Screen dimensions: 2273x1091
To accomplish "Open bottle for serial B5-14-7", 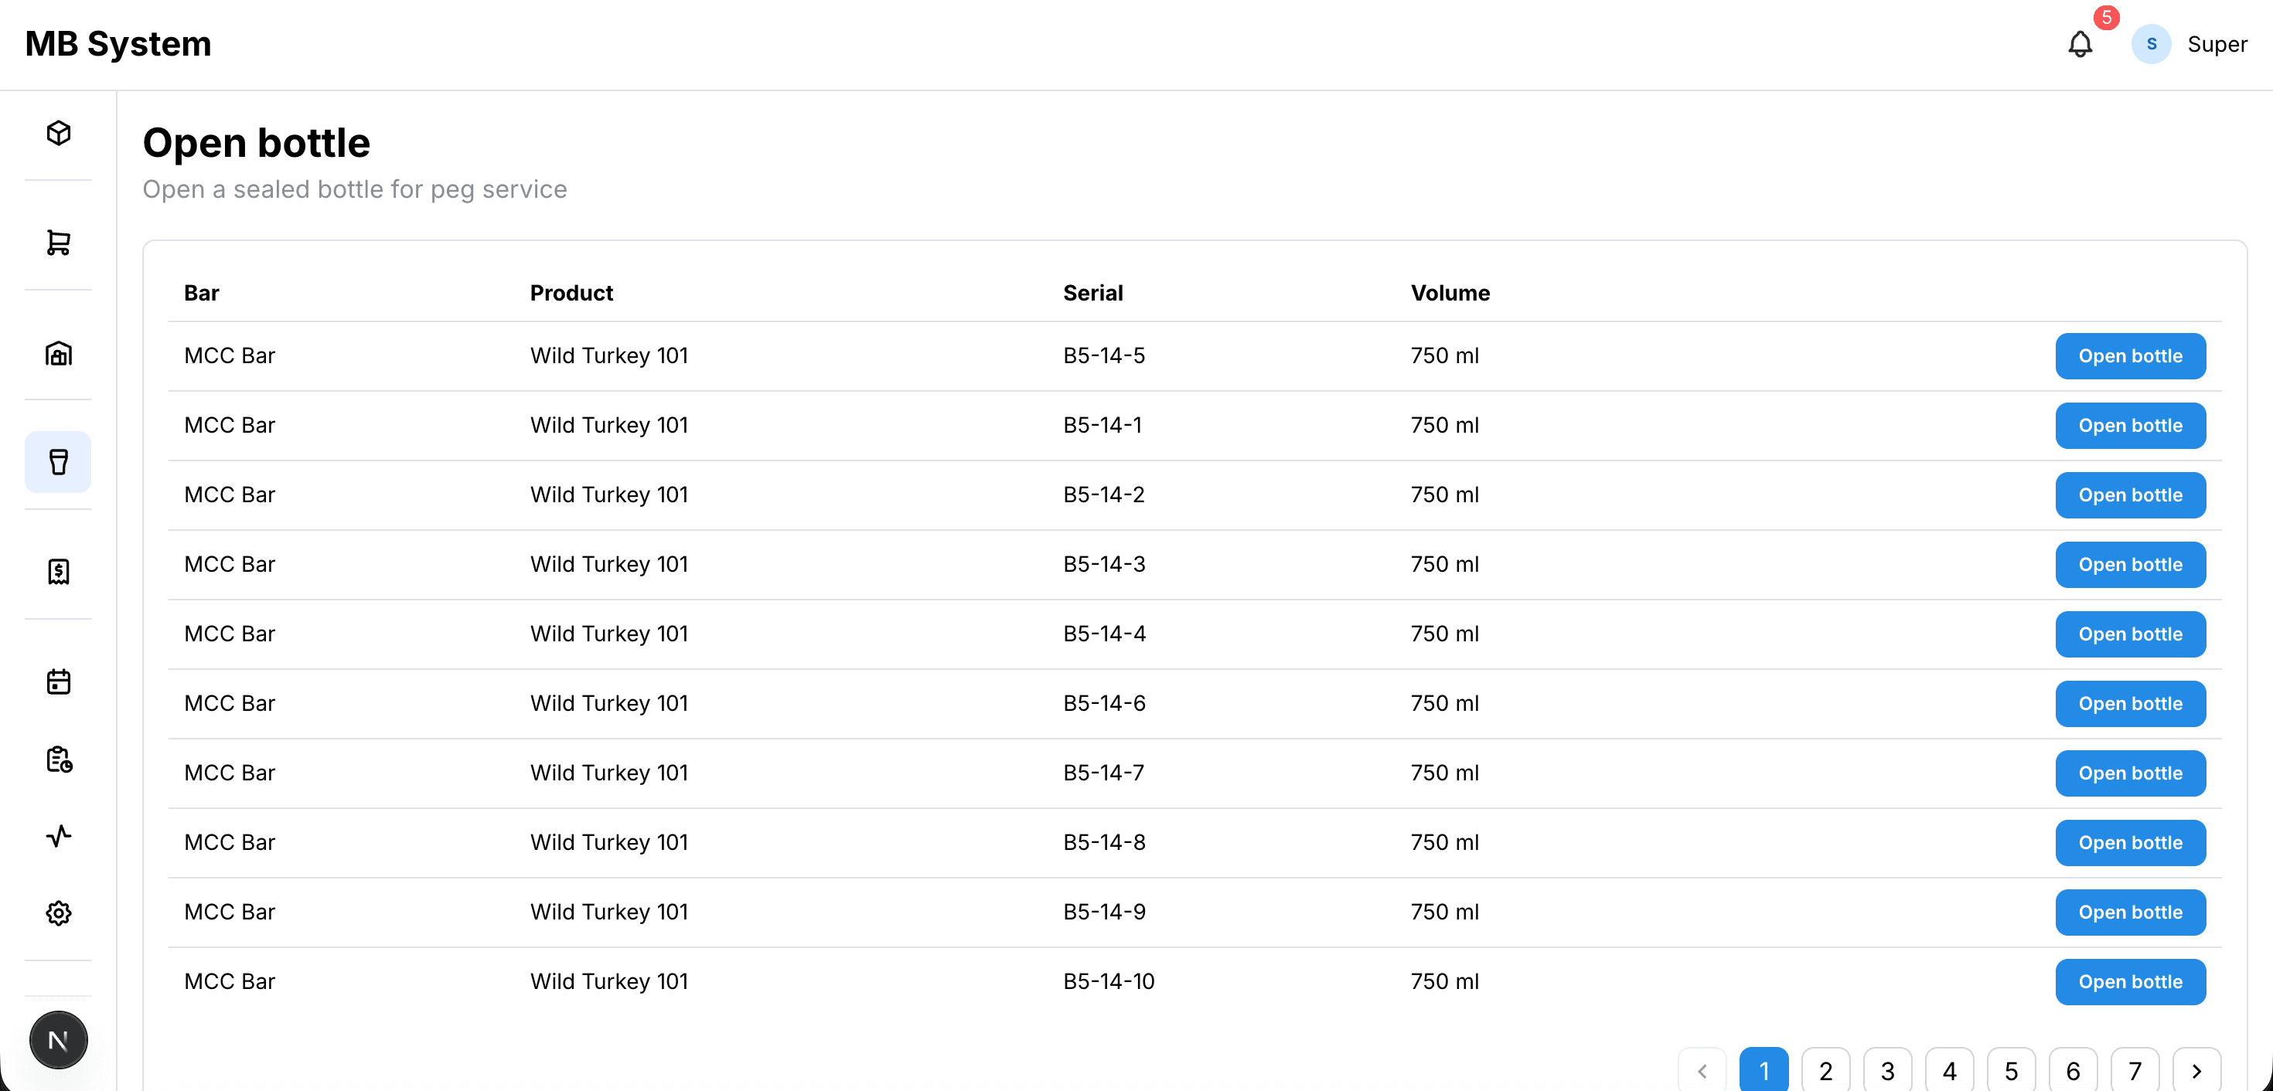I will (2130, 773).
